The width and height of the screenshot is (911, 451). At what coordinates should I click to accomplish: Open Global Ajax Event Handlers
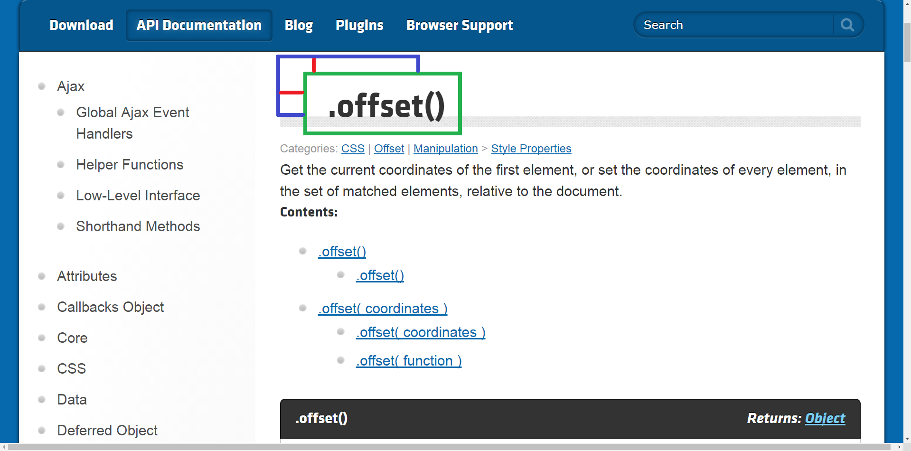point(132,123)
